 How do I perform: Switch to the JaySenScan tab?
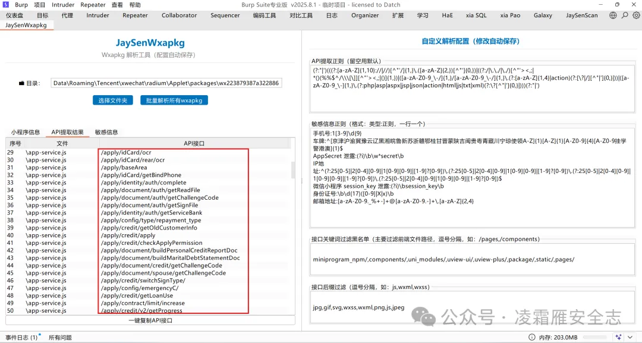582,15
